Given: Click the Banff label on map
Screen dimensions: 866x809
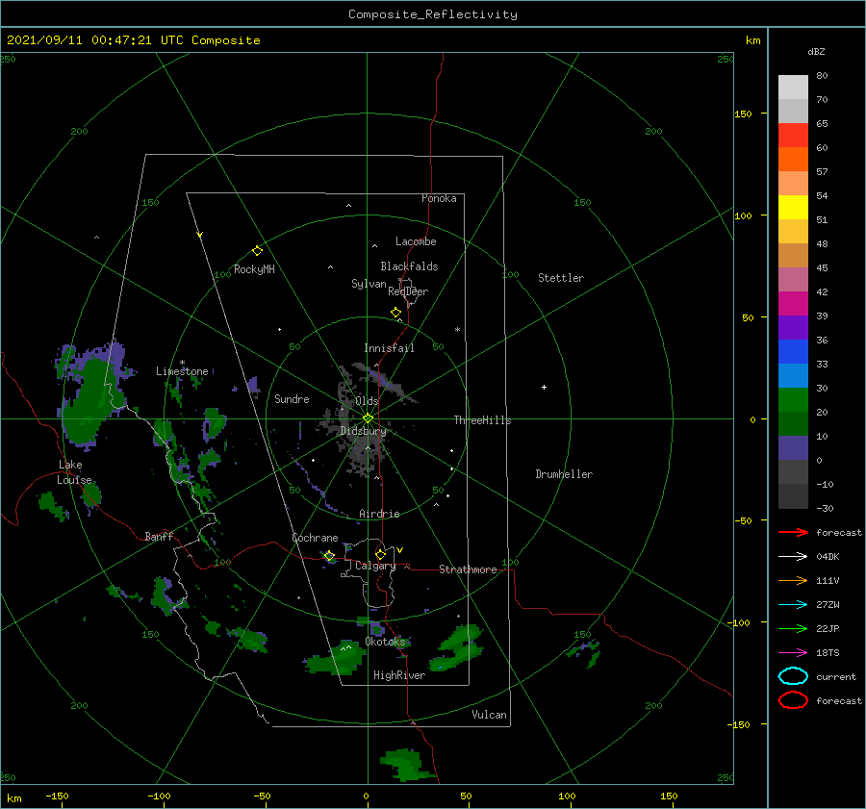Looking at the screenshot, I should click(159, 537).
